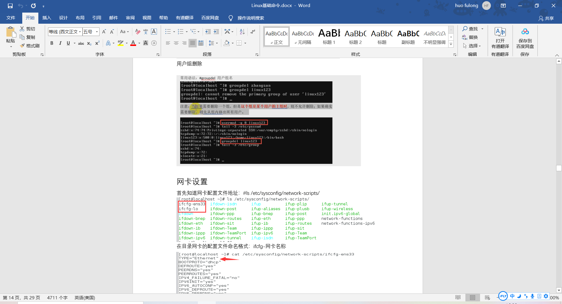Viewport: 562px width, 304px height.
Task: Open the font color dropdown arrow
Action: point(139,43)
